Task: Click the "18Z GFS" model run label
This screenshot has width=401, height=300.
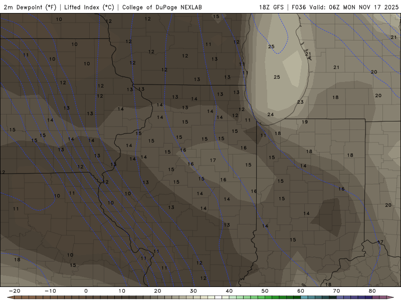Action: click(271, 7)
